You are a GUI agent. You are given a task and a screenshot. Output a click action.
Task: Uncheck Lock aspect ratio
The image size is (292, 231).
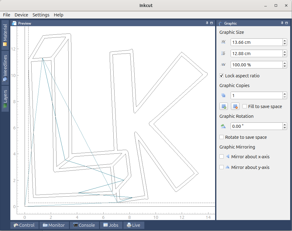222,75
